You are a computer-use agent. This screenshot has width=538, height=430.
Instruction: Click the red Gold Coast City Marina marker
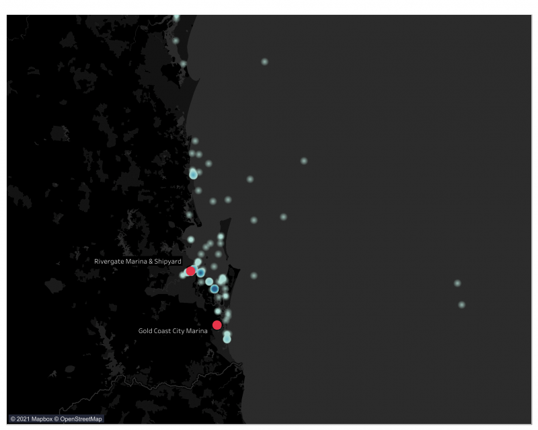click(217, 325)
